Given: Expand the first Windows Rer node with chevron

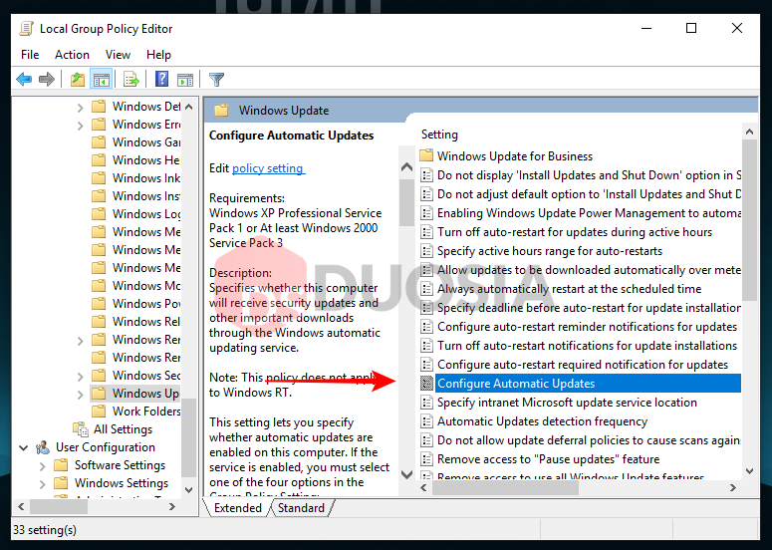Looking at the screenshot, I should coord(81,340).
